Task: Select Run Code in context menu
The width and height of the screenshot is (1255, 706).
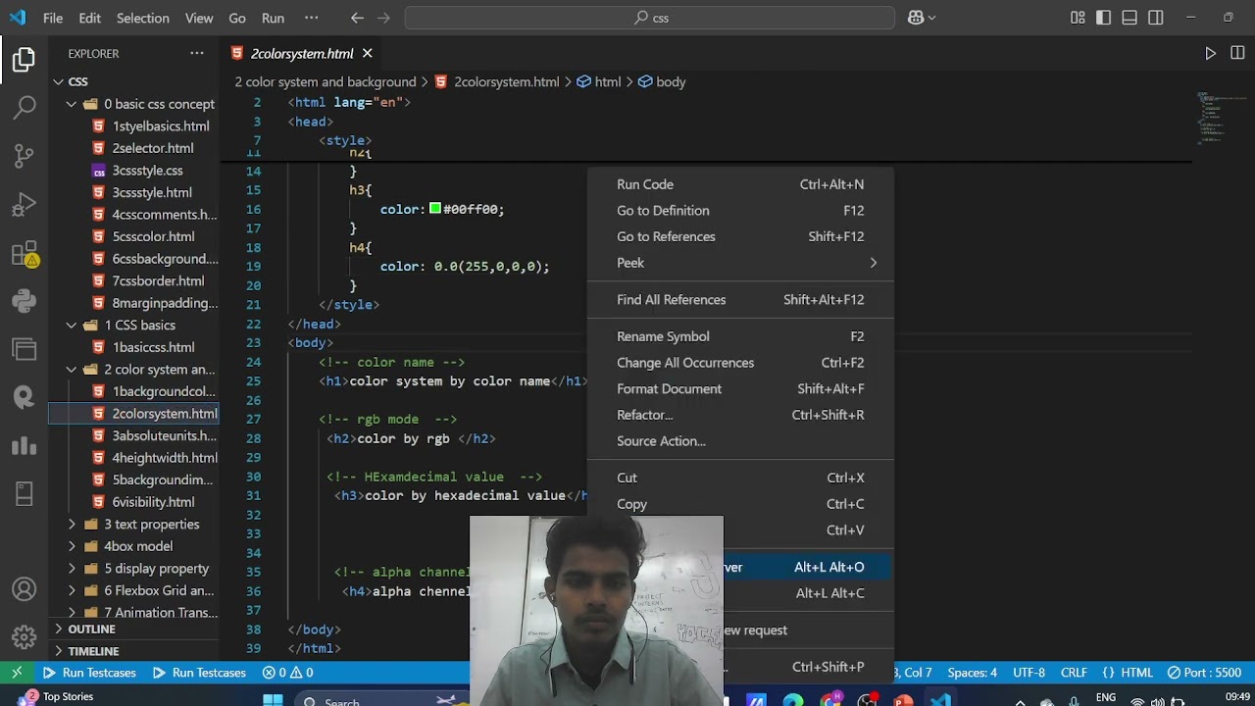Action: (x=740, y=184)
